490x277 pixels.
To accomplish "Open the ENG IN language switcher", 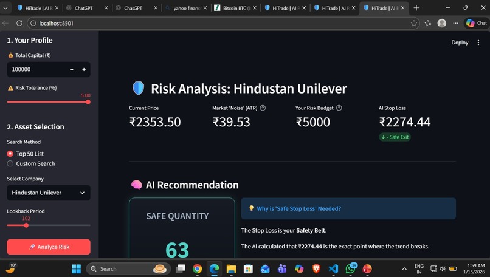I will pyautogui.click(x=419, y=269).
